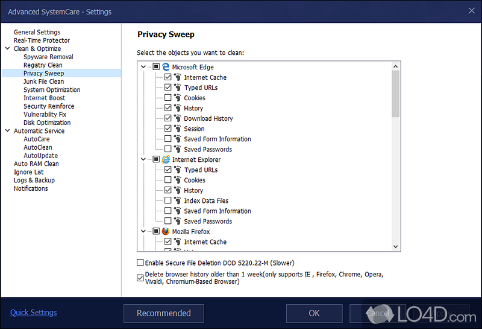Click the Mozilla Firefox browser icon

click(166, 231)
